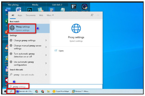Open the calculator desktop icon under Linh tinh 2
This screenshot has width=145, height=96.
[x=52, y=10]
